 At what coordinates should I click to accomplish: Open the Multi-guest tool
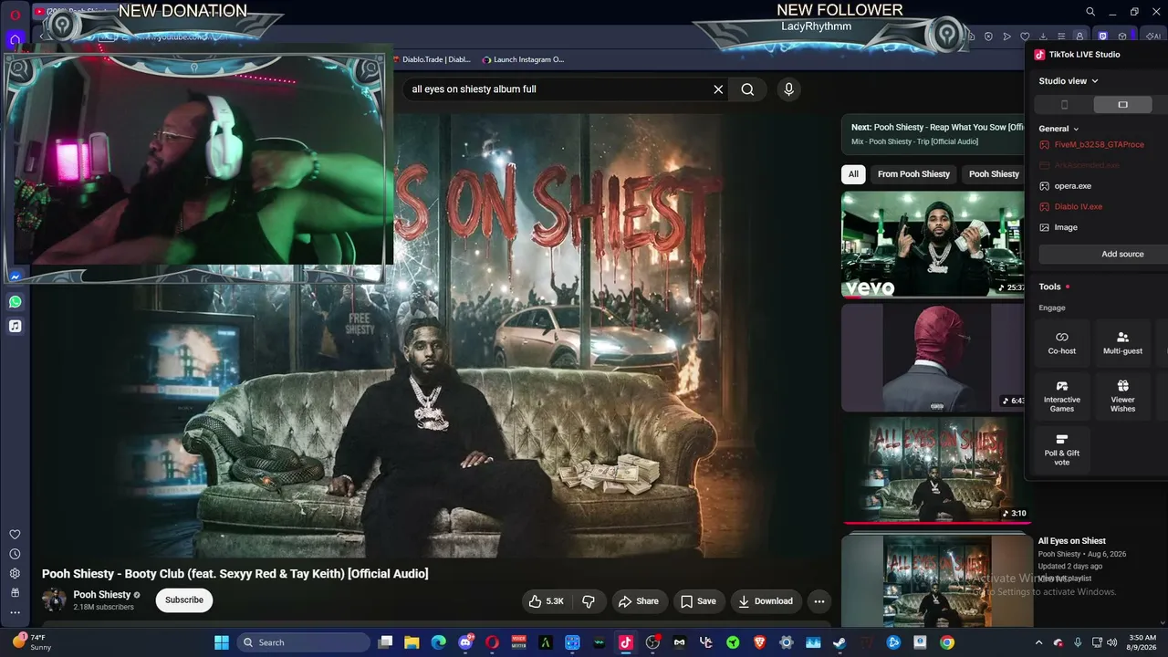tap(1122, 343)
